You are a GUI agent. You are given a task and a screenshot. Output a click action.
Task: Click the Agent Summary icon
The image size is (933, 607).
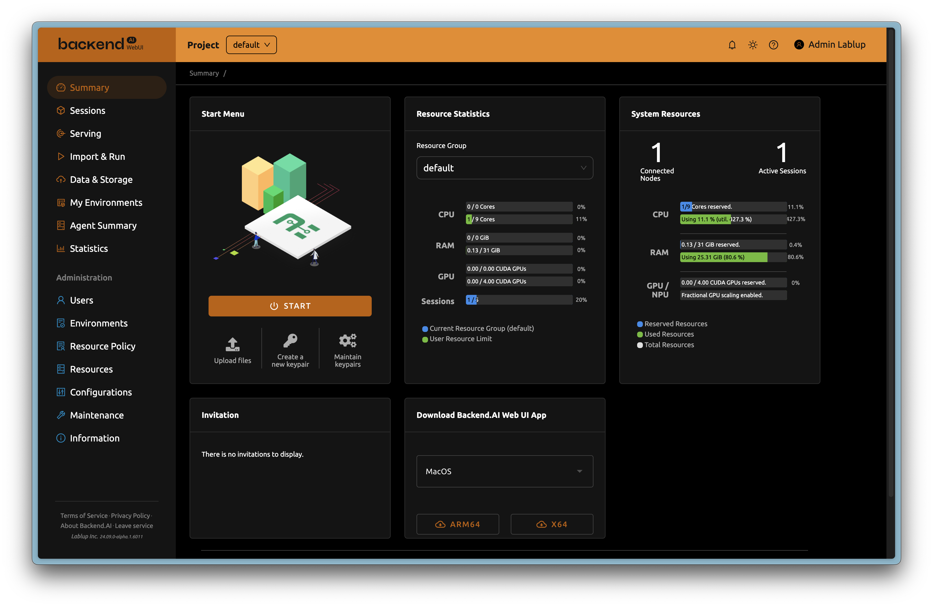point(61,225)
